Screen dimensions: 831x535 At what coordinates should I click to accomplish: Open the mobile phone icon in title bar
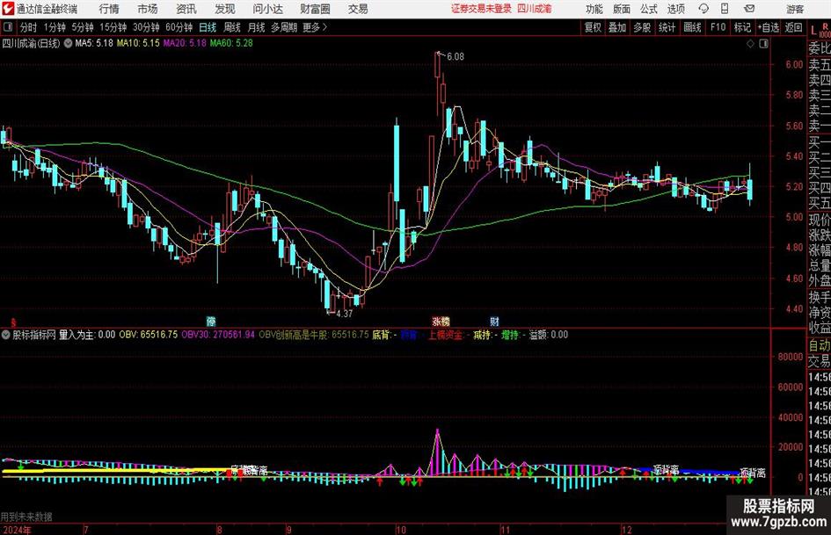(x=725, y=9)
